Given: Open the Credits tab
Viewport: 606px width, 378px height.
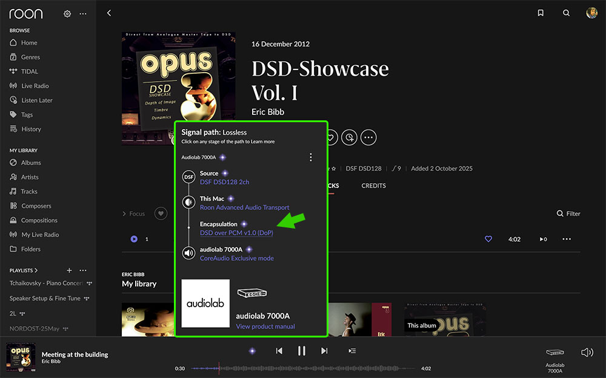Looking at the screenshot, I should pyautogui.click(x=373, y=186).
